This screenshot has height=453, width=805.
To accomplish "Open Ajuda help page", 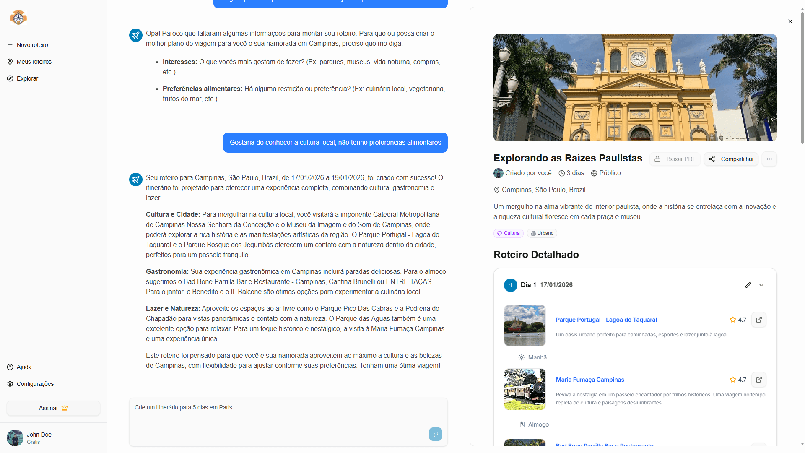I will click(x=19, y=367).
